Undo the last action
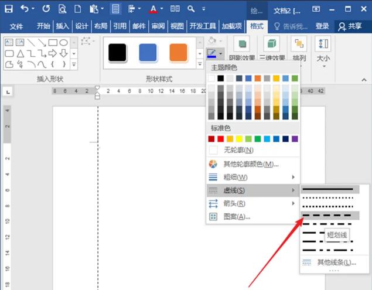The width and height of the screenshot is (372, 290). pyautogui.click(x=25, y=9)
